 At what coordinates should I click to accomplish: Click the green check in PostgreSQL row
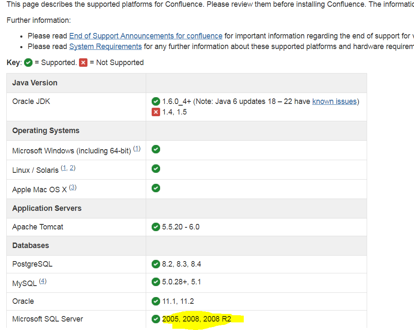[156, 264]
